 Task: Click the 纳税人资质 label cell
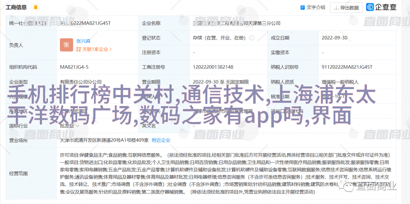click(x=293, y=82)
